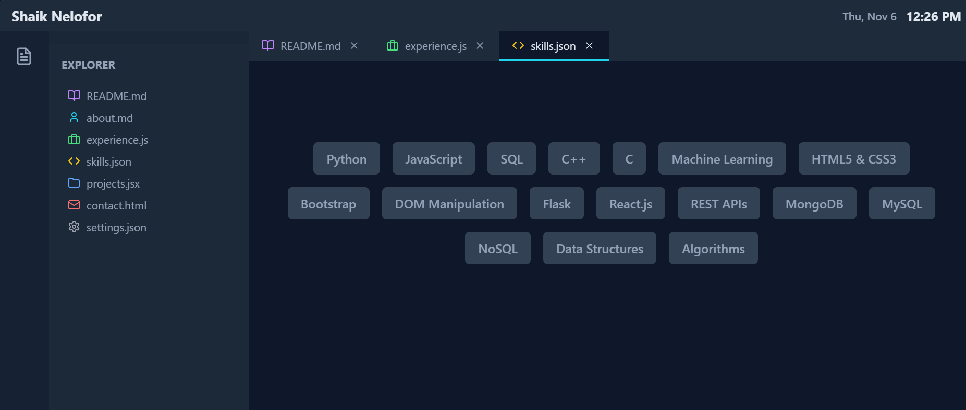966x410 pixels.
Task: Click the HTML5 & CSS3 skill chip
Action: click(854, 158)
